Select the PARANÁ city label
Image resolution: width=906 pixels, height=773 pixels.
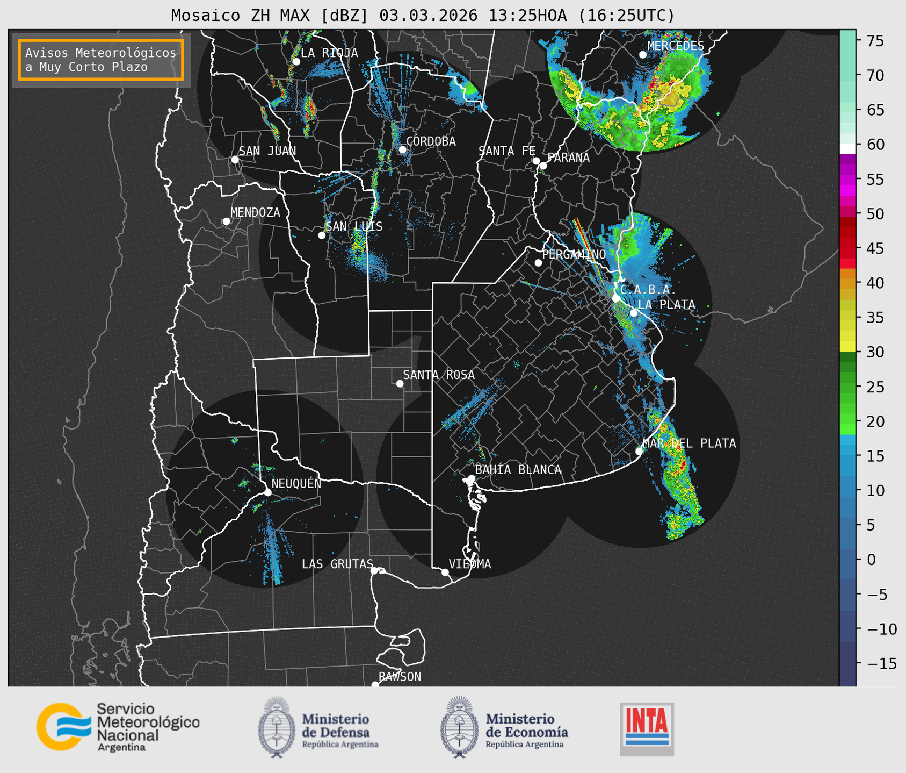pyautogui.click(x=568, y=158)
